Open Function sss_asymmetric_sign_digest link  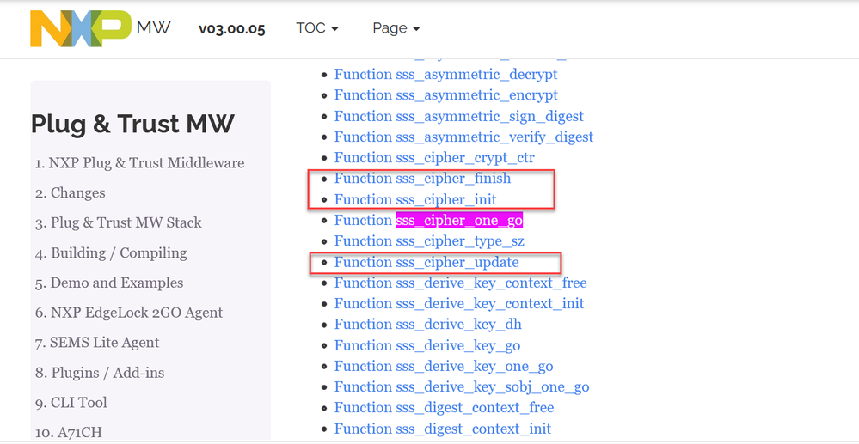pyautogui.click(x=459, y=116)
